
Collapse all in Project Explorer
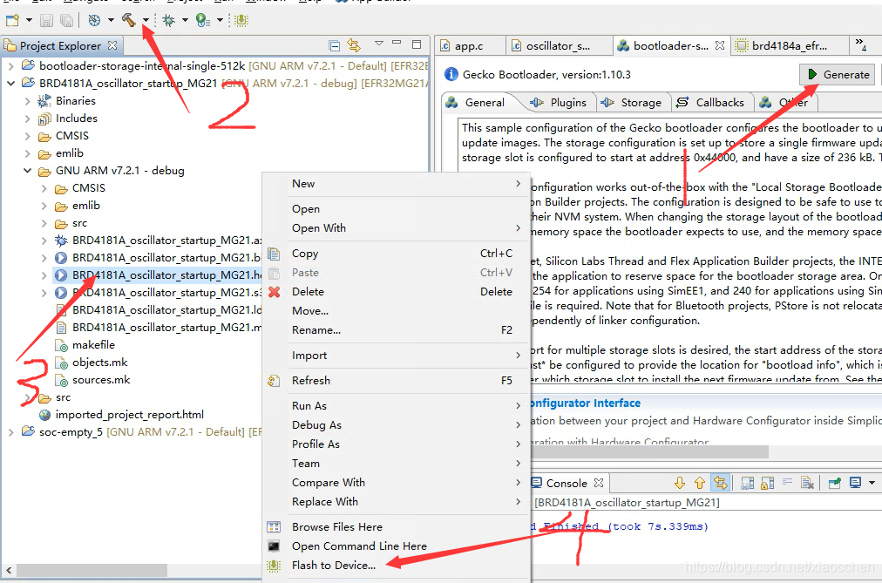(334, 45)
